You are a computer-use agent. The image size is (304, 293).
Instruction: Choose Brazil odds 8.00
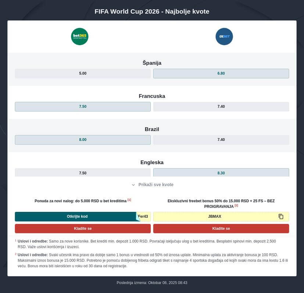pyautogui.click(x=83, y=140)
